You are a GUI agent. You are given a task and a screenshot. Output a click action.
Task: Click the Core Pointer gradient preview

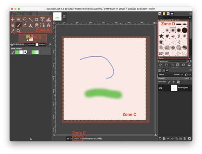coord(35,52)
